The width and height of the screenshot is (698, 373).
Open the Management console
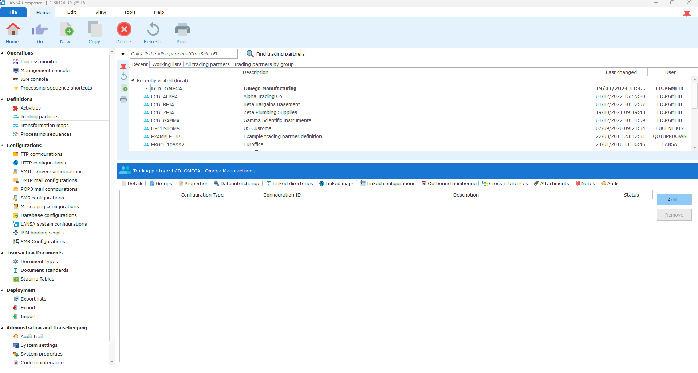click(x=45, y=71)
